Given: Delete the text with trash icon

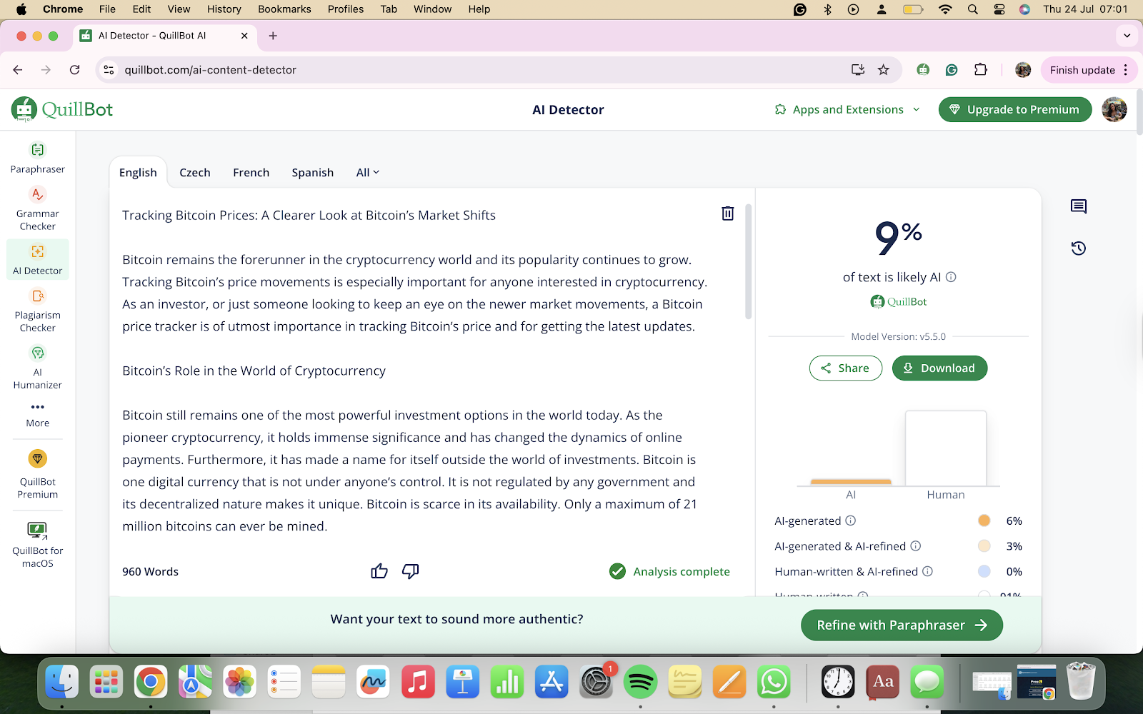Looking at the screenshot, I should pyautogui.click(x=727, y=213).
